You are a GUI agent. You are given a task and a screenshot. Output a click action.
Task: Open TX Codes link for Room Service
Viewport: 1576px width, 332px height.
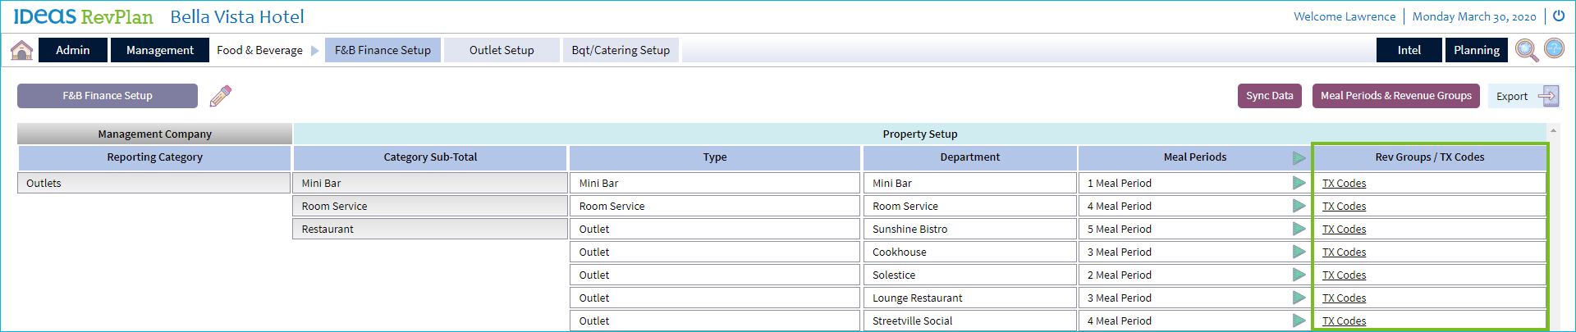[1344, 207]
